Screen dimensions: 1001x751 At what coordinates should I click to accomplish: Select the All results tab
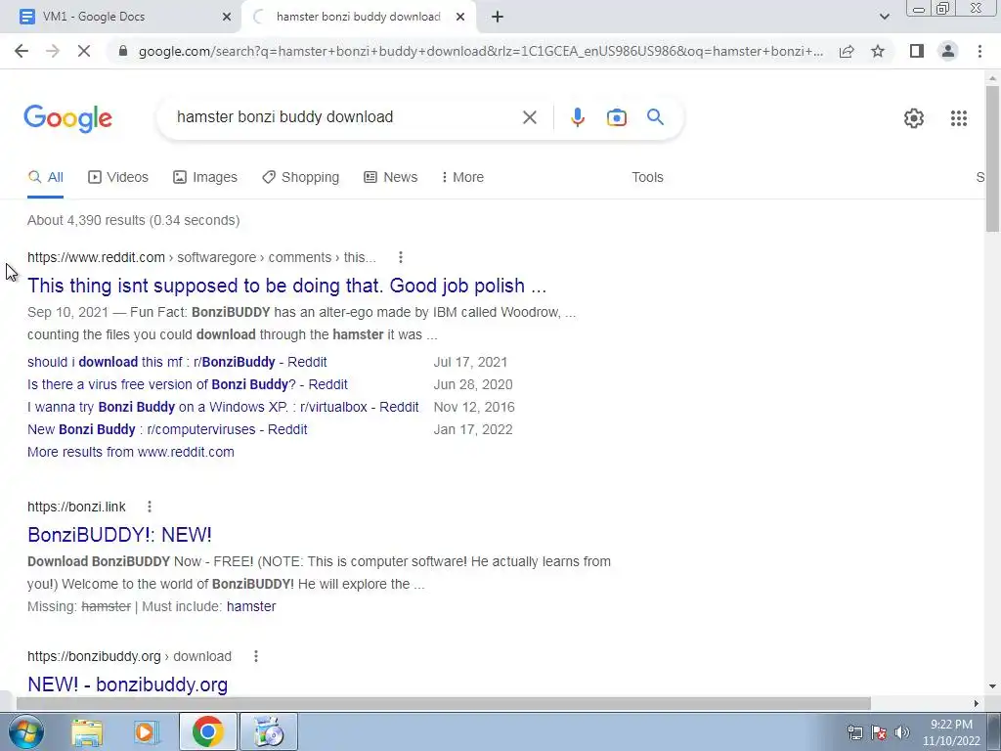click(x=45, y=177)
